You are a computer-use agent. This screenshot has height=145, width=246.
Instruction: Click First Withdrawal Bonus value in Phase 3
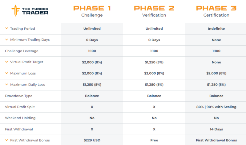(x=216, y=140)
